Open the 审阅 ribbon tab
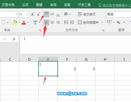Image resolution: width=131 pixels, height=102 pixels. point(53,5)
